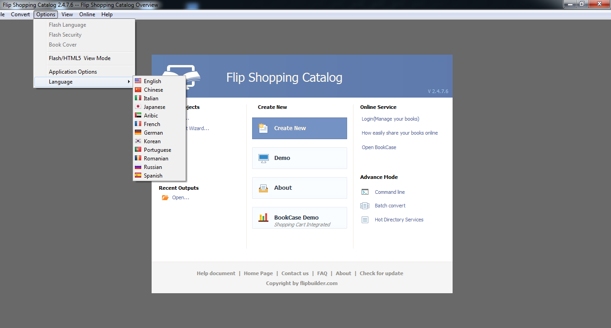The height and width of the screenshot is (328, 611).
Task: Click the Italian flag icon
Action: pyautogui.click(x=138, y=98)
